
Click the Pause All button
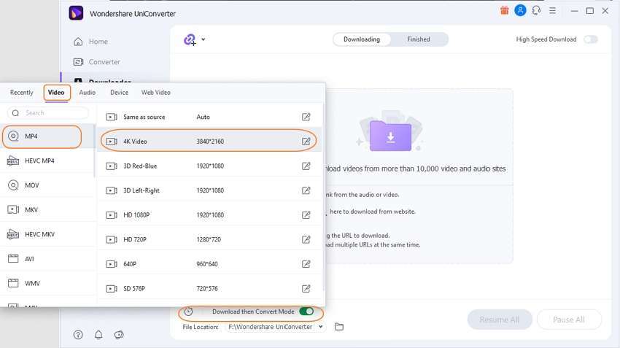tap(569, 320)
